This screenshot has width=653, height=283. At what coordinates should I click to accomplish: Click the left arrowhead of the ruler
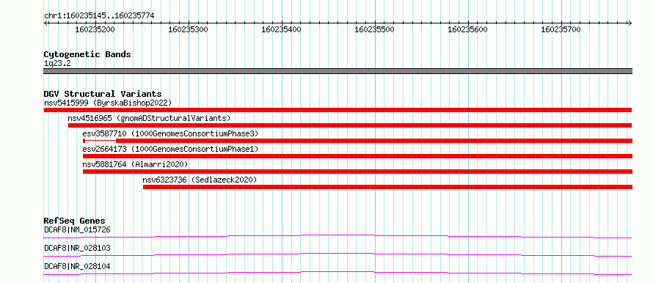[x=45, y=23]
